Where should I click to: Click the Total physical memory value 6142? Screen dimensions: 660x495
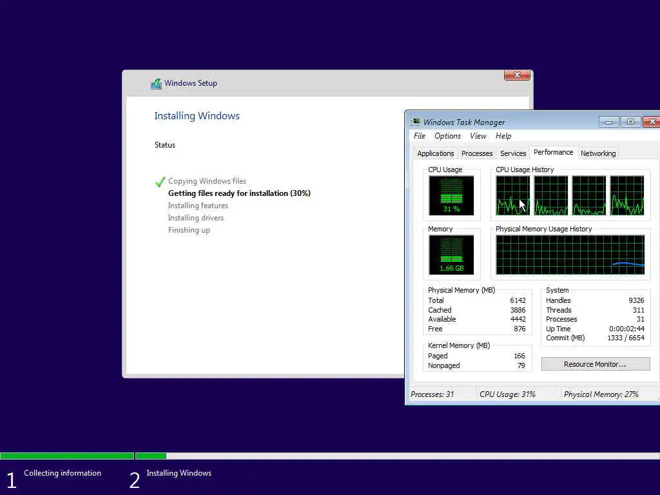(x=518, y=300)
